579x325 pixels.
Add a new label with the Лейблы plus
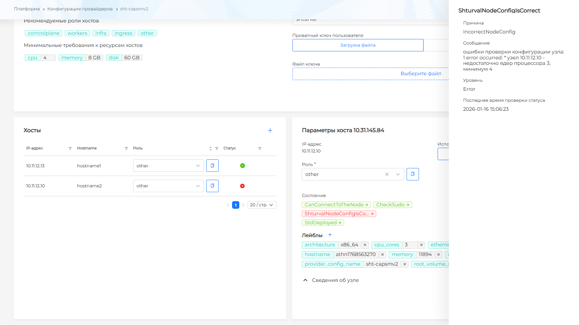pyautogui.click(x=330, y=235)
